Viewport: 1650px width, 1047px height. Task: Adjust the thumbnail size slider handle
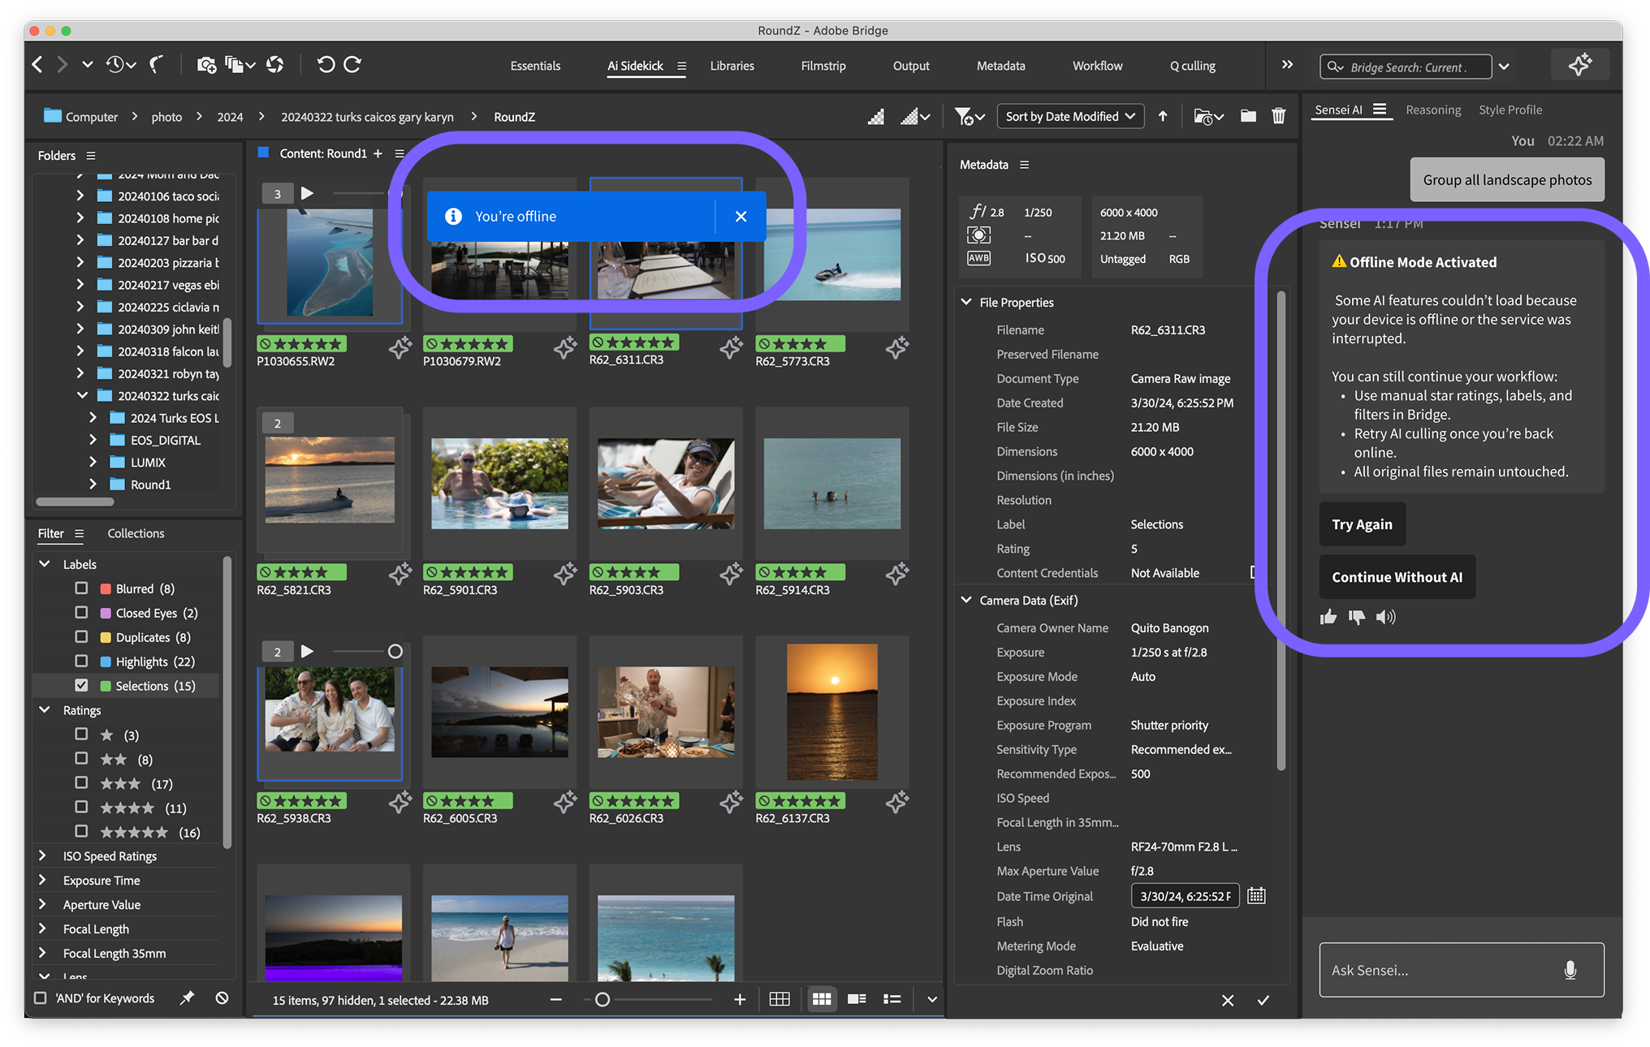point(603,999)
